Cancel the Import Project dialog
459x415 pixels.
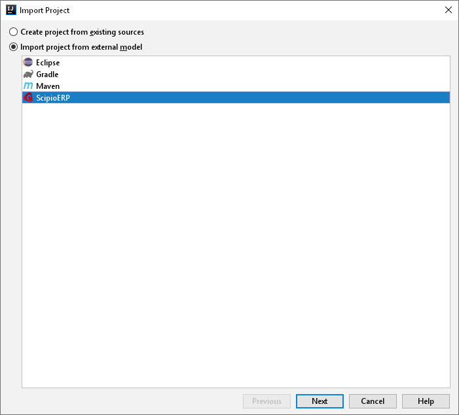pos(373,401)
